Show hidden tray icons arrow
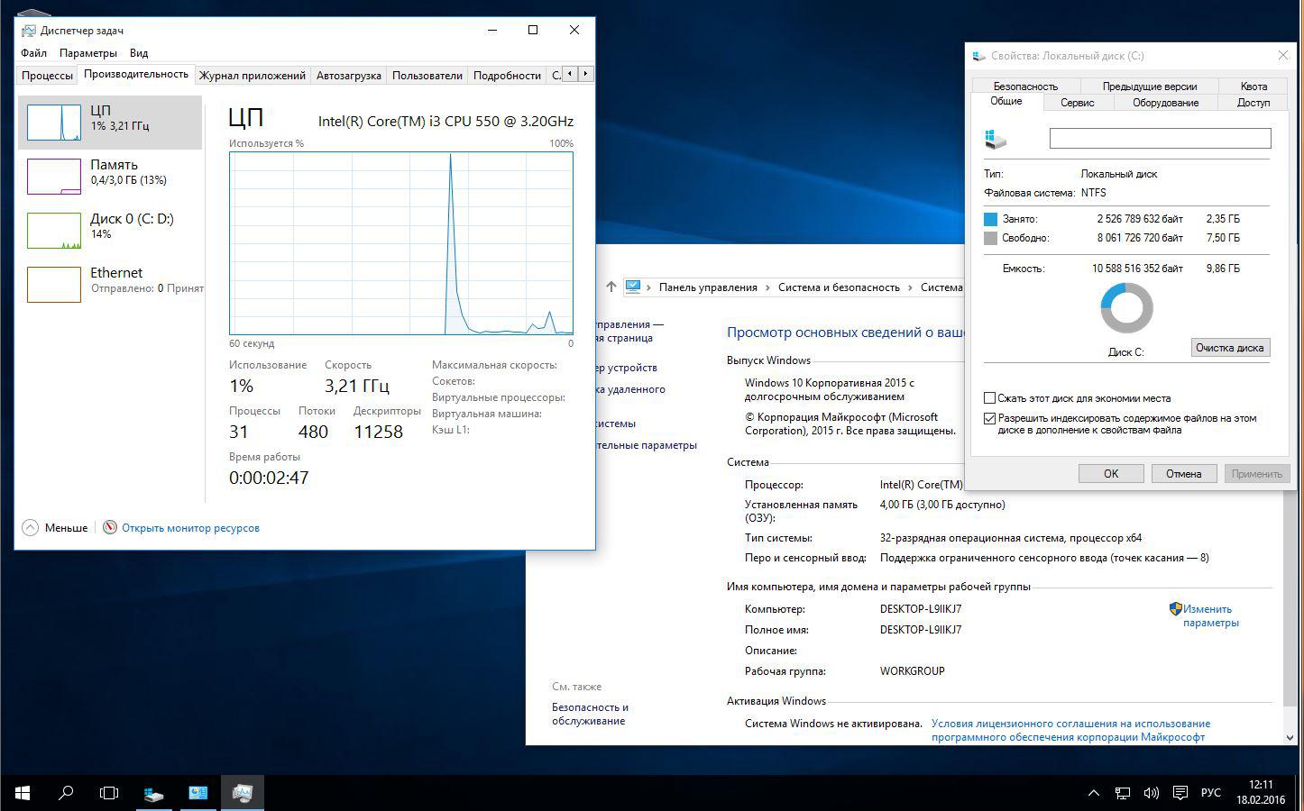 [1094, 793]
